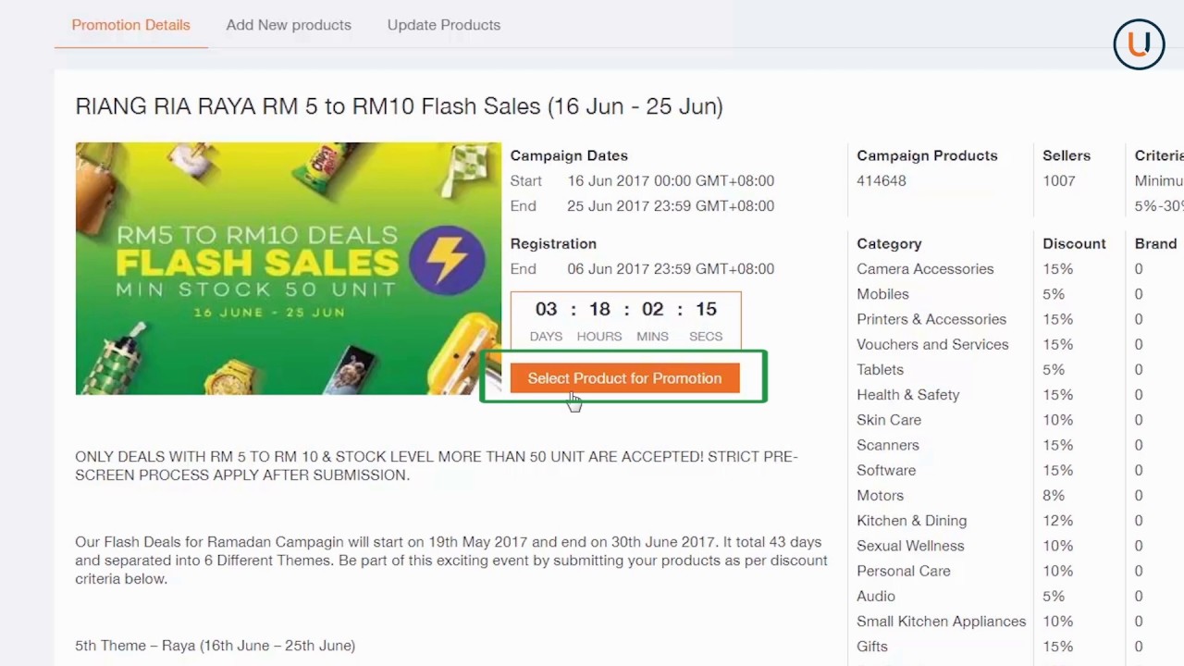Choose Vouchers and Services category
This screenshot has width=1184, height=666.
(x=932, y=344)
